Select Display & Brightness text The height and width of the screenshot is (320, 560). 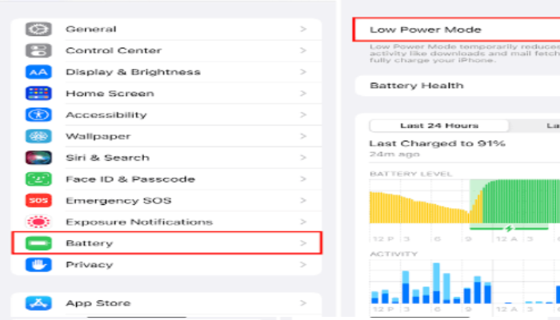coord(134,72)
